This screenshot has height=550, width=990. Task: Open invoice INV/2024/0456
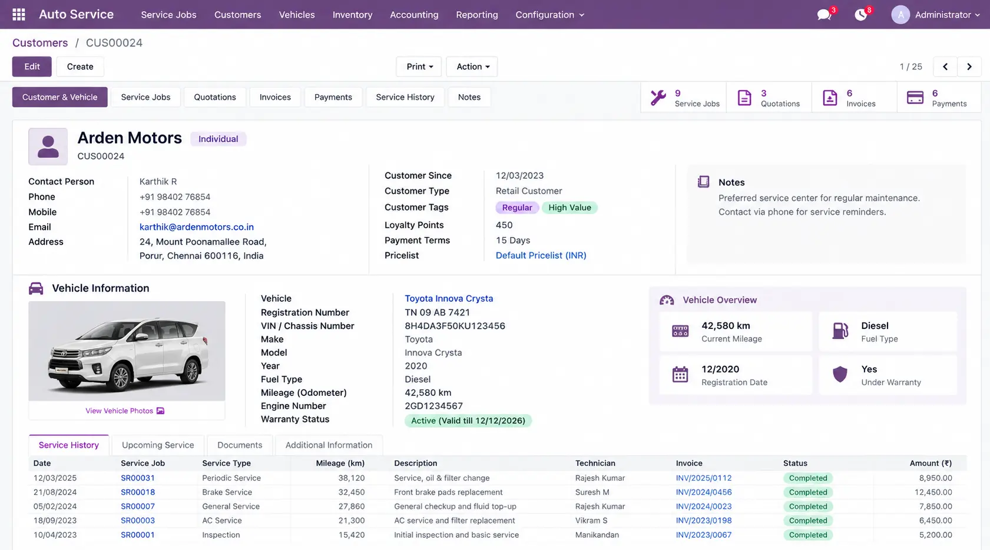(704, 492)
